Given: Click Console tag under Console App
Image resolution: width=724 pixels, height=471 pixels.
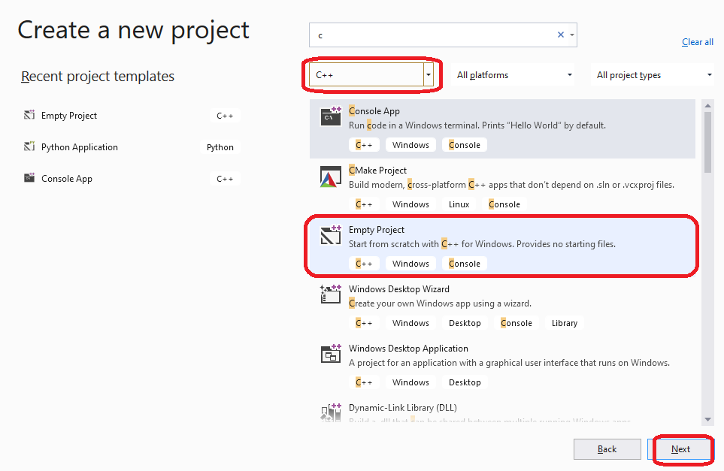Looking at the screenshot, I should point(465,145).
